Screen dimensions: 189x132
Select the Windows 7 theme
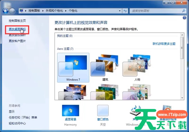coord(73,68)
